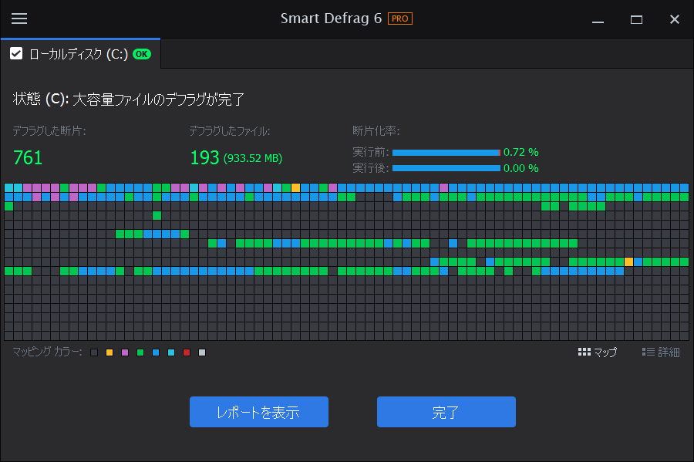694x462 pixels.
Task: Click the defragmented fragments count 761
Action: pos(28,157)
